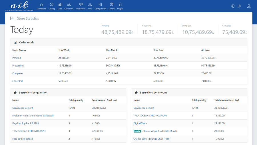The image size is (257, 145).
Task: Open the Configuration sliders icon
Action: tap(100, 5)
